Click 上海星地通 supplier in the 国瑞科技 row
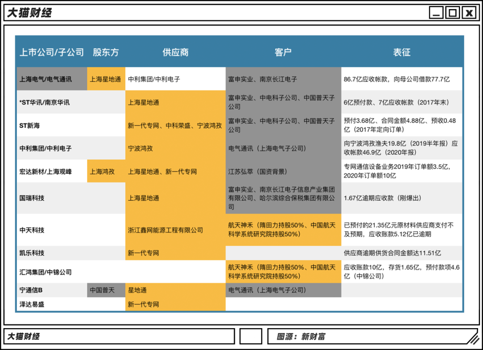The width and height of the screenshot is (483, 350). [175, 198]
